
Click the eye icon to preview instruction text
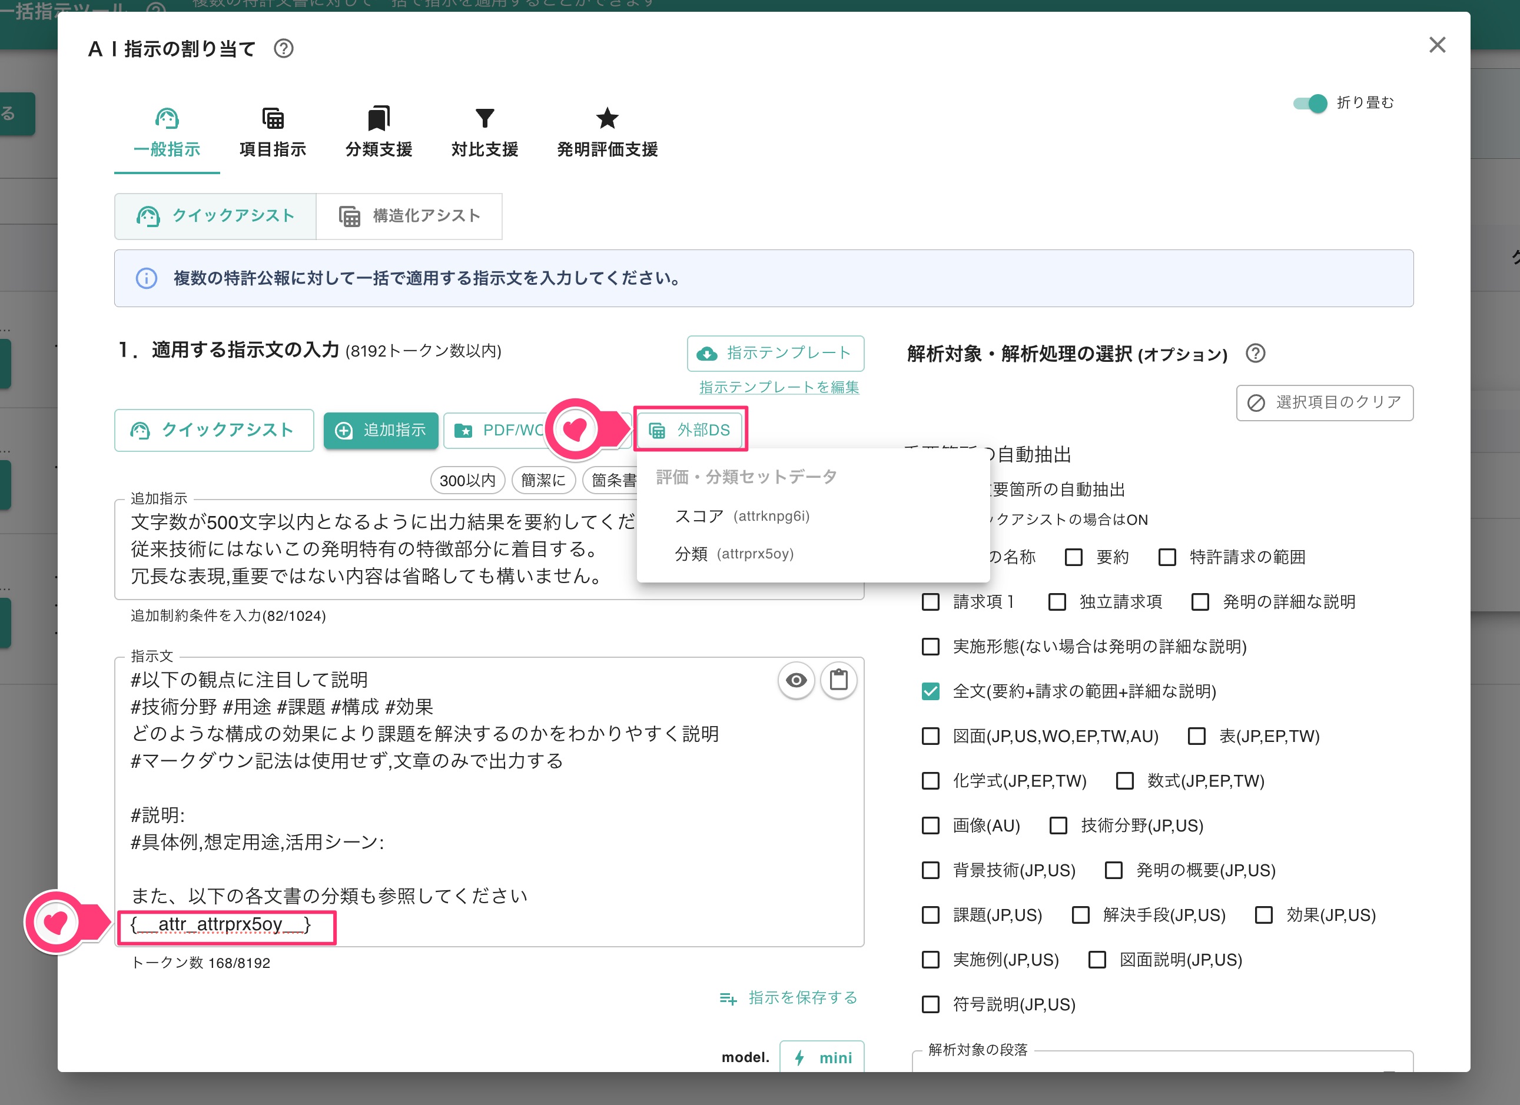coord(795,680)
